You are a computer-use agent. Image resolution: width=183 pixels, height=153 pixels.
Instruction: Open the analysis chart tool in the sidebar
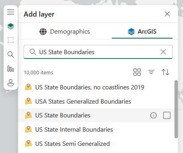pos(11,69)
